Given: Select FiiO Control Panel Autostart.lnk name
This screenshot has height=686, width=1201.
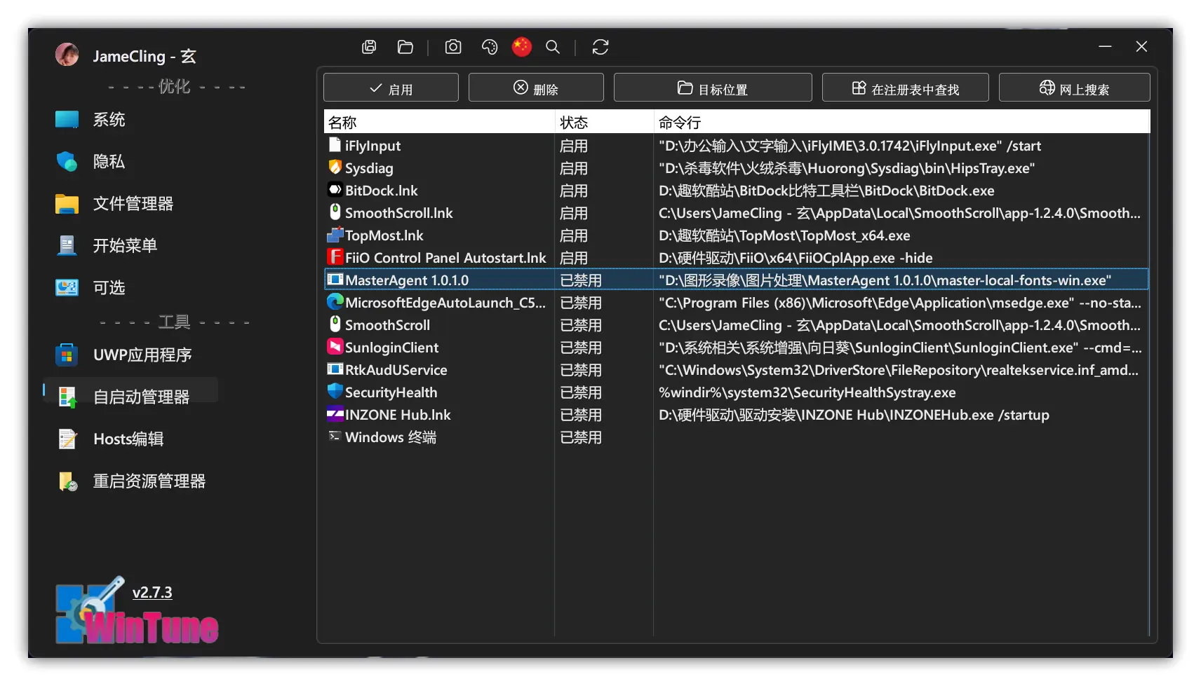Looking at the screenshot, I should [x=445, y=258].
